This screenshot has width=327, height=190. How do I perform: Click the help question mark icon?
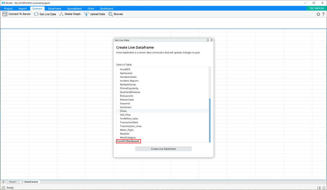[323, 14]
